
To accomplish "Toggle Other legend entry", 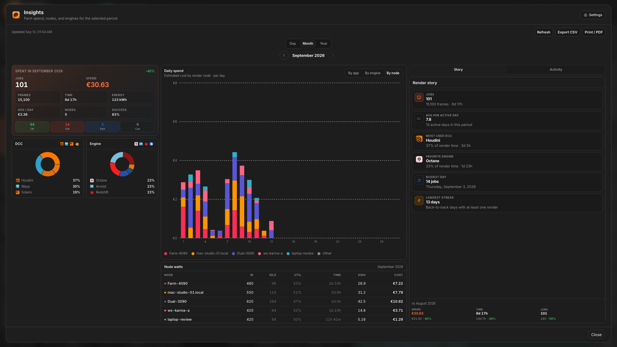I will (325, 254).
